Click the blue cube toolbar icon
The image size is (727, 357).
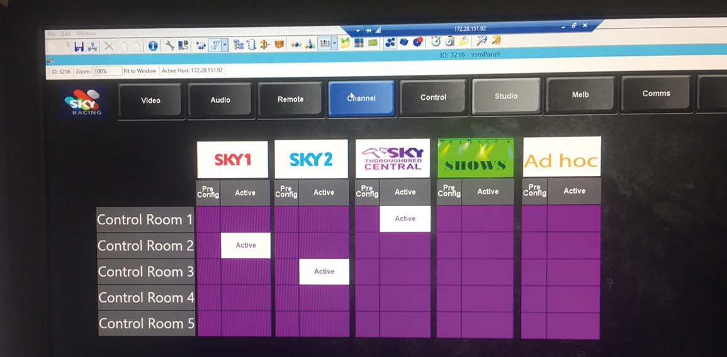point(404,43)
